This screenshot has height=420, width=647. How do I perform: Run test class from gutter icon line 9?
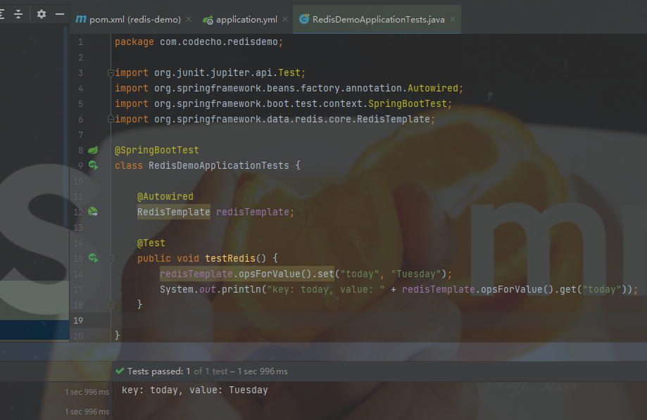click(93, 165)
